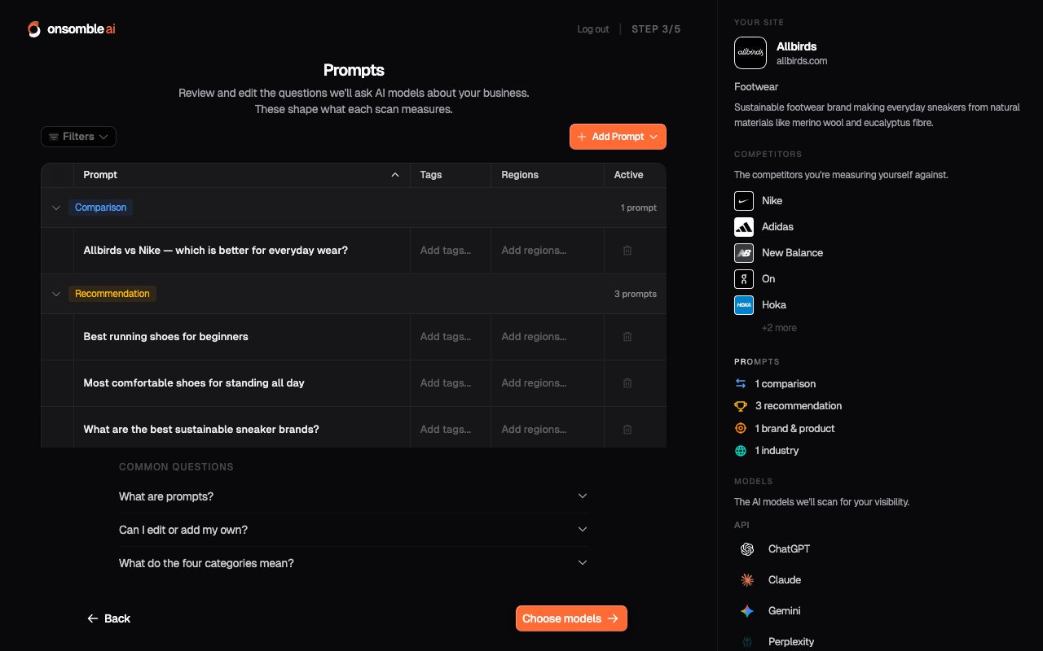Click the Perplexity model icon
Viewport: 1043px width, 651px height.
click(x=747, y=642)
